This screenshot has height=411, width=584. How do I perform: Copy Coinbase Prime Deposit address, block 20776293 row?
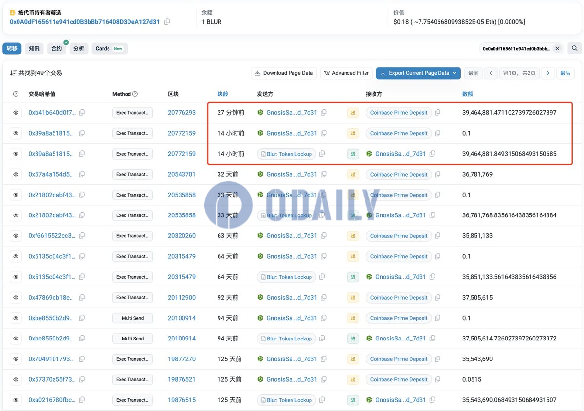438,113
